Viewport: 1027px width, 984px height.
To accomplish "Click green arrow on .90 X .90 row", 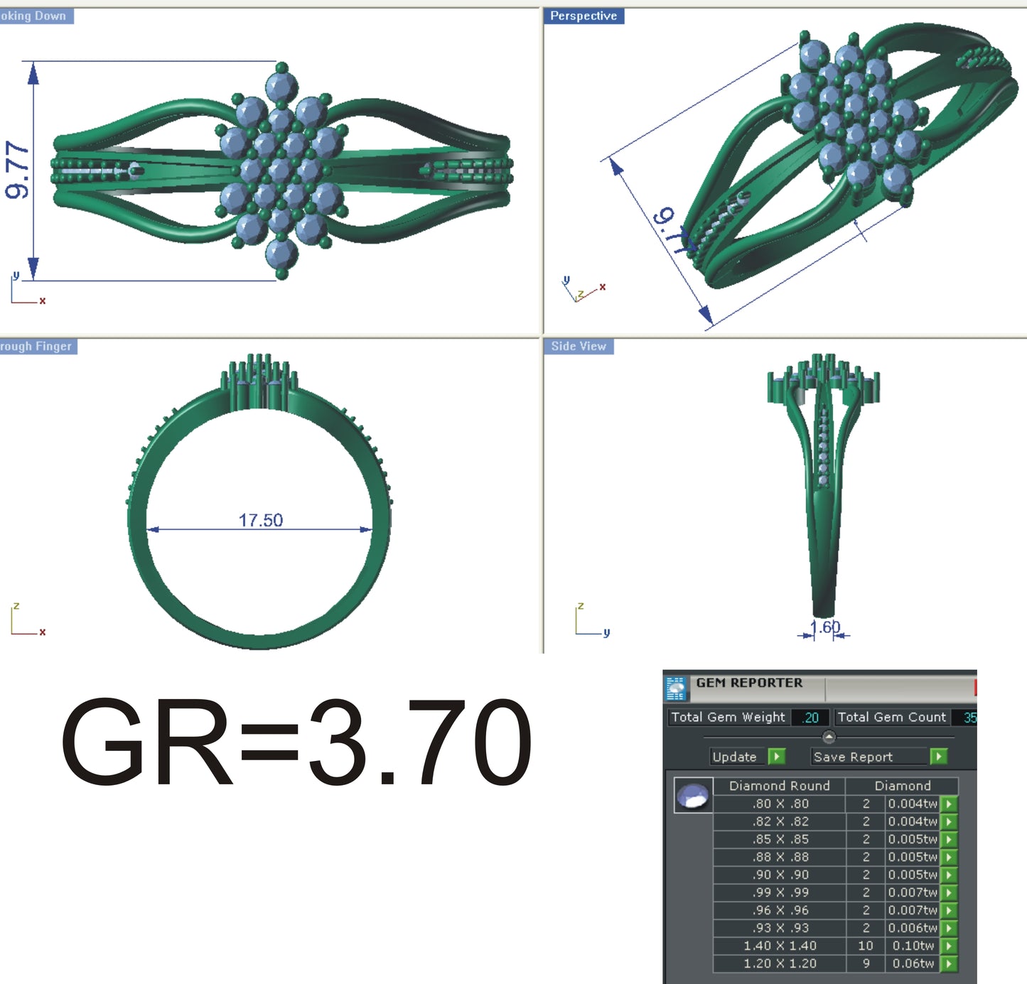I will [949, 875].
